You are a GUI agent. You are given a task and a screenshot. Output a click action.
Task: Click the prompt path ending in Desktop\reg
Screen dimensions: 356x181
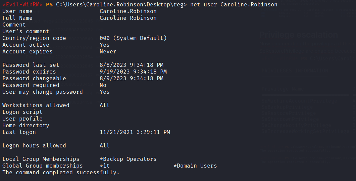pyautogui.click(x=120, y=5)
